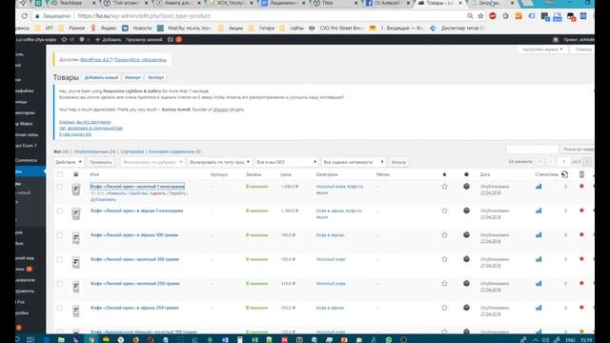Toggle featured star for молотый 250 грамм
The width and height of the screenshot is (610, 343).
point(444,284)
